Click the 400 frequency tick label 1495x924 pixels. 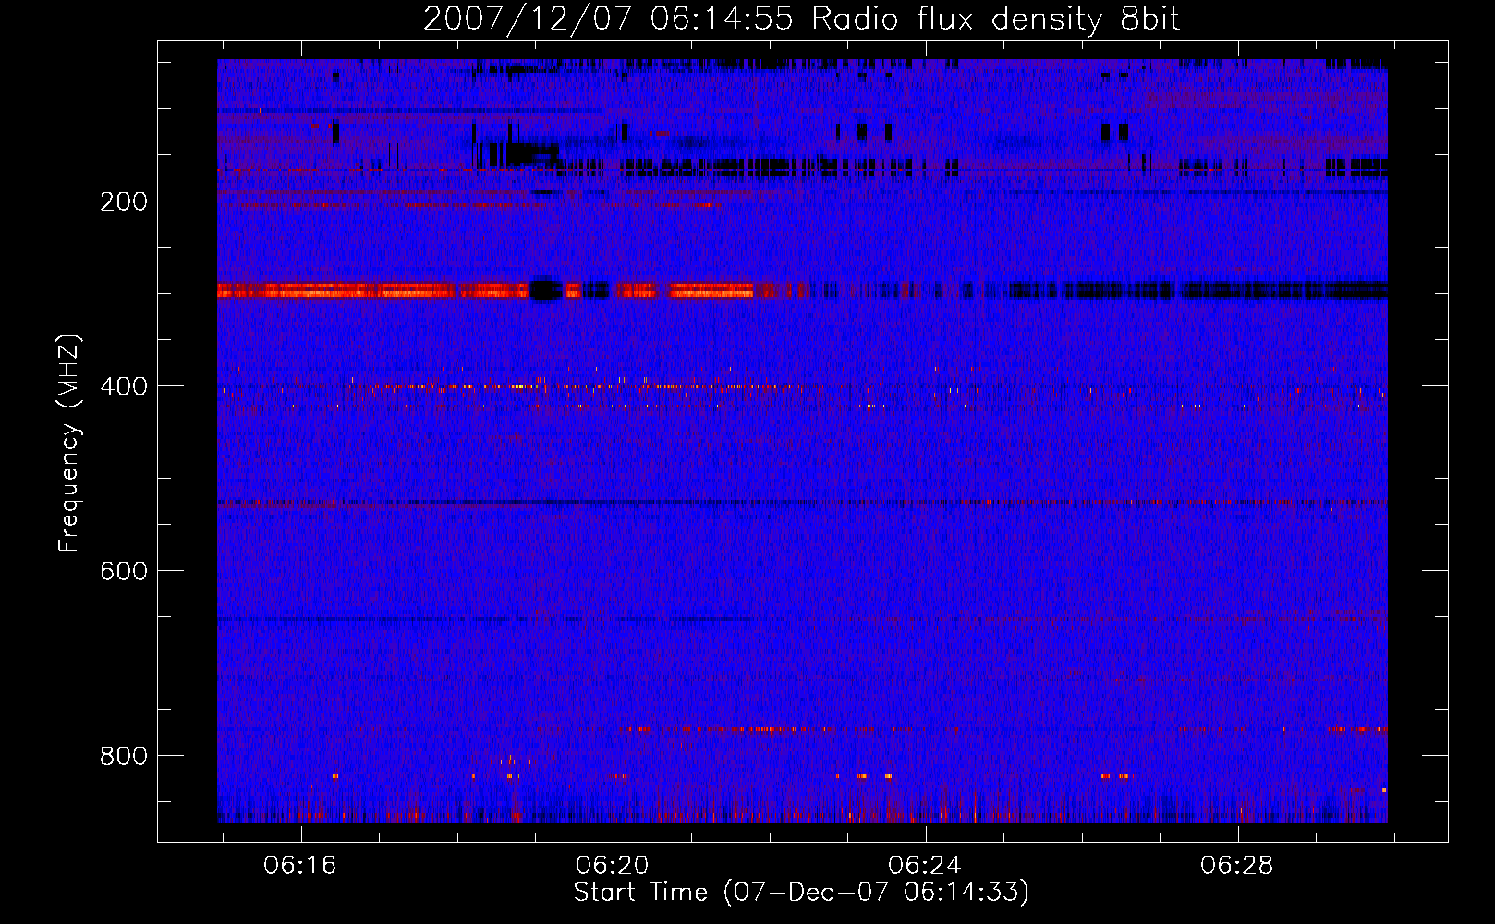[x=124, y=386]
